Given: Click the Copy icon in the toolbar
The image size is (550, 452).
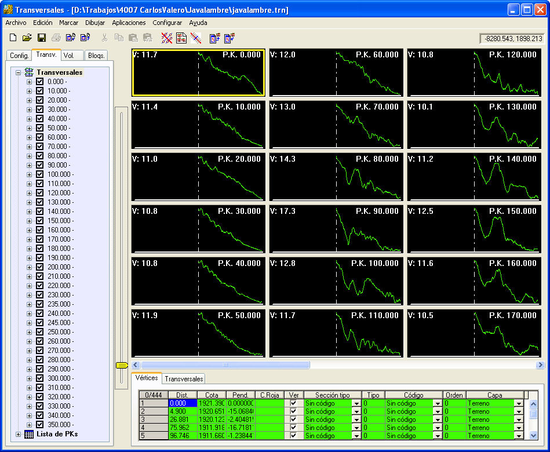Looking at the screenshot, I should 119,38.
